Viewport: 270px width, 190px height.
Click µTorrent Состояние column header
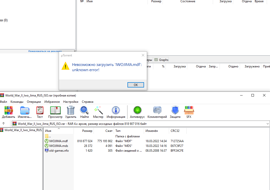[x=188, y=1]
